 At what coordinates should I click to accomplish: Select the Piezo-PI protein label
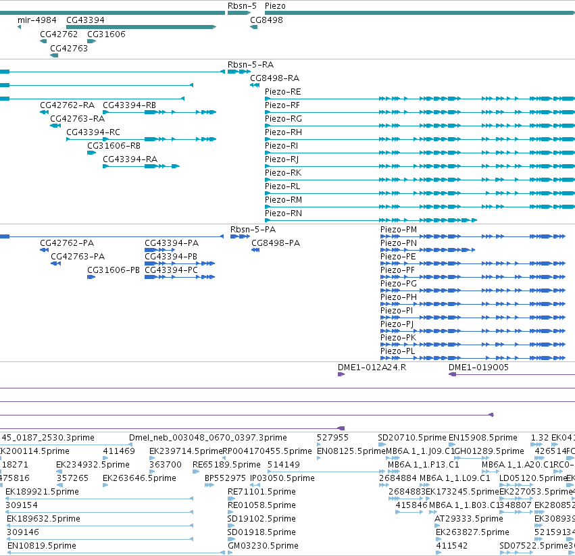(x=397, y=311)
